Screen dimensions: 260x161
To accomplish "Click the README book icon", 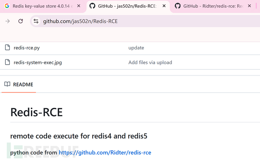I will [x=7, y=84].
